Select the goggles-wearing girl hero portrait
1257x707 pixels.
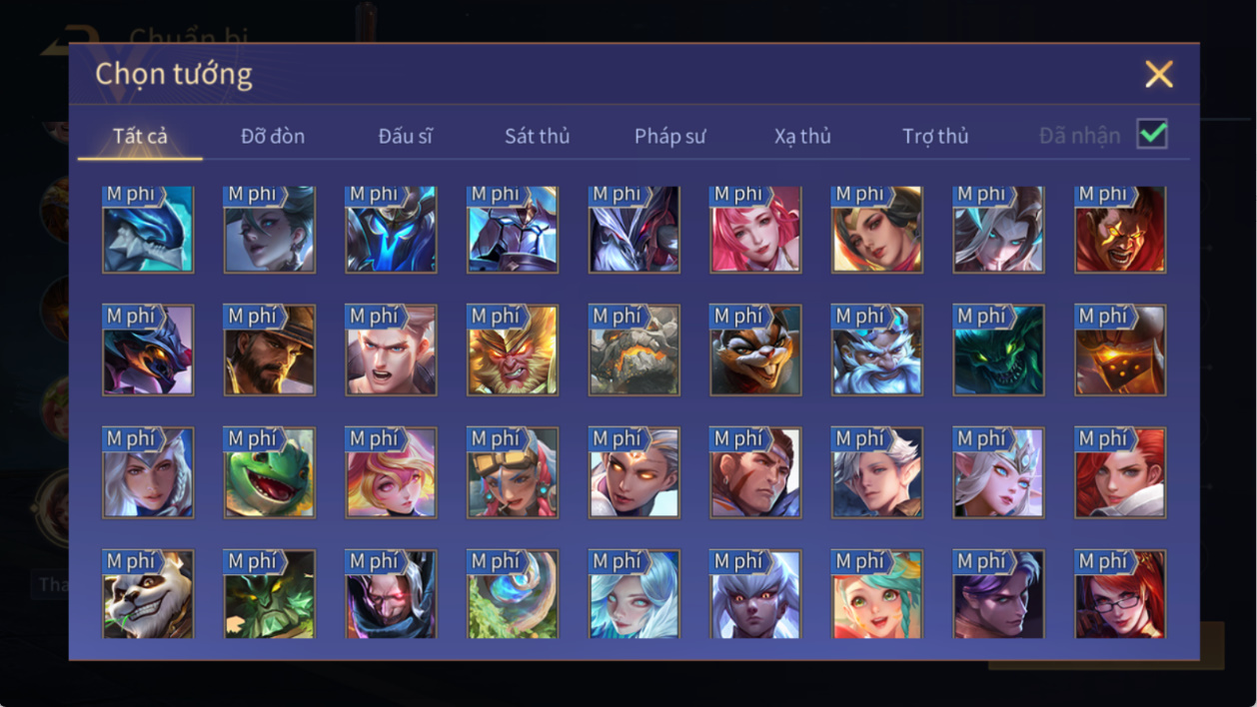pos(513,472)
